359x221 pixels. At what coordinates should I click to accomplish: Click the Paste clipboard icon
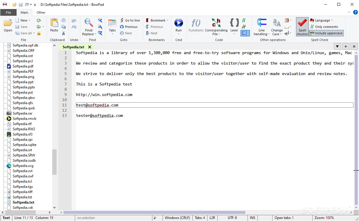click(x=54, y=23)
